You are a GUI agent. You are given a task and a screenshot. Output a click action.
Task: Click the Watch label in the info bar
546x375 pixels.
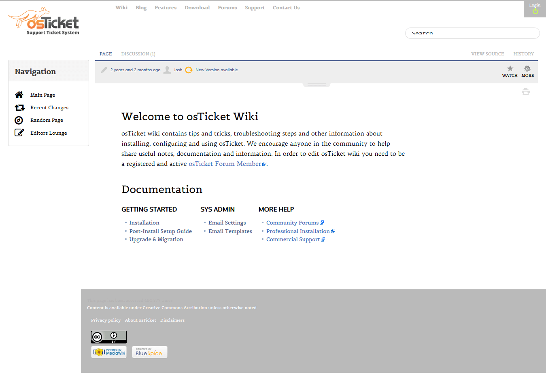point(510,76)
